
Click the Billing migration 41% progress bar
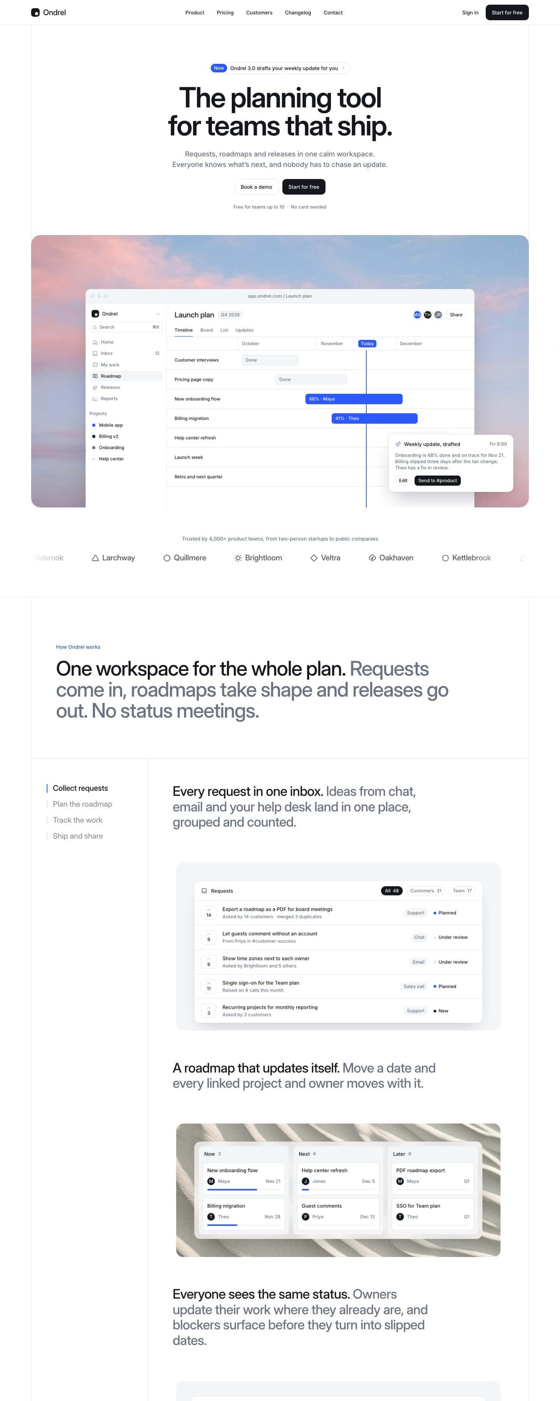[x=374, y=419]
